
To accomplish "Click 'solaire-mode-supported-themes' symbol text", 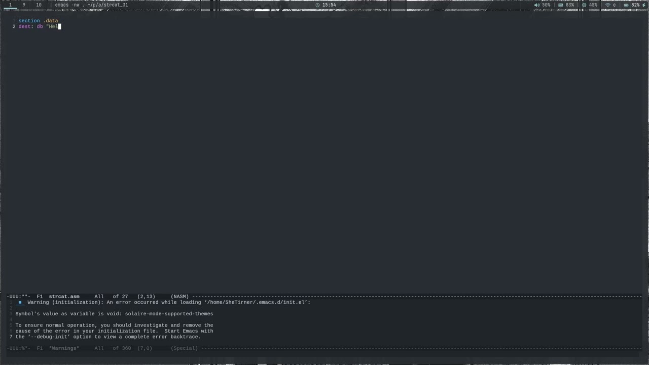I will click(x=169, y=314).
